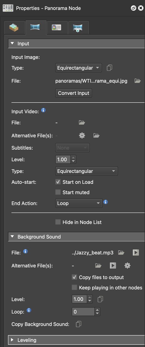Increase the Loop count value
This screenshot has width=145, height=347.
pos(97,310)
